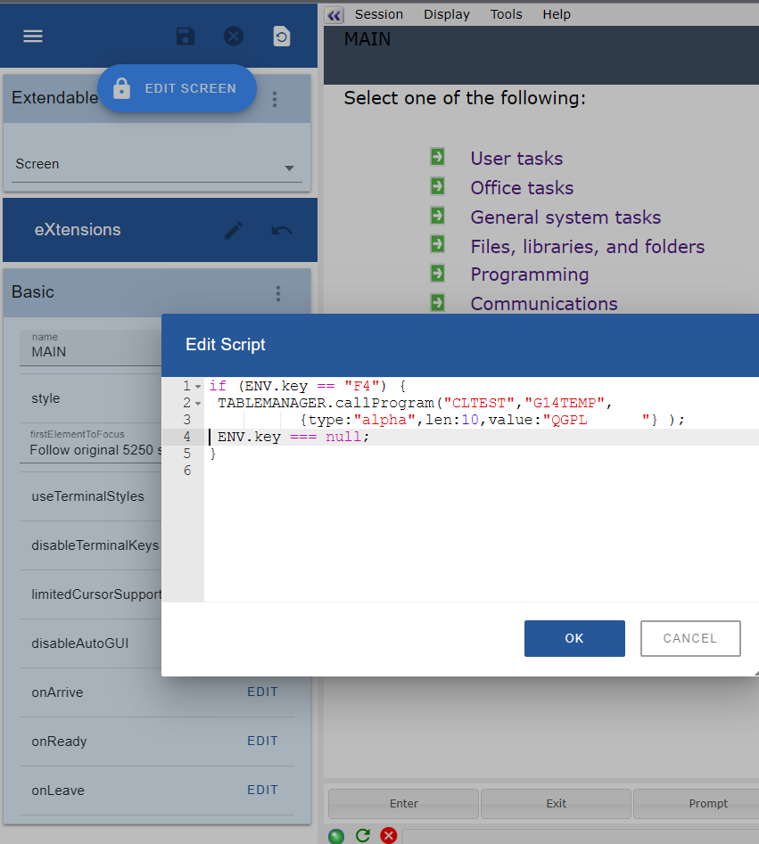Click the eXtensions undo arrow icon
Image resolution: width=759 pixels, height=844 pixels.
282,231
